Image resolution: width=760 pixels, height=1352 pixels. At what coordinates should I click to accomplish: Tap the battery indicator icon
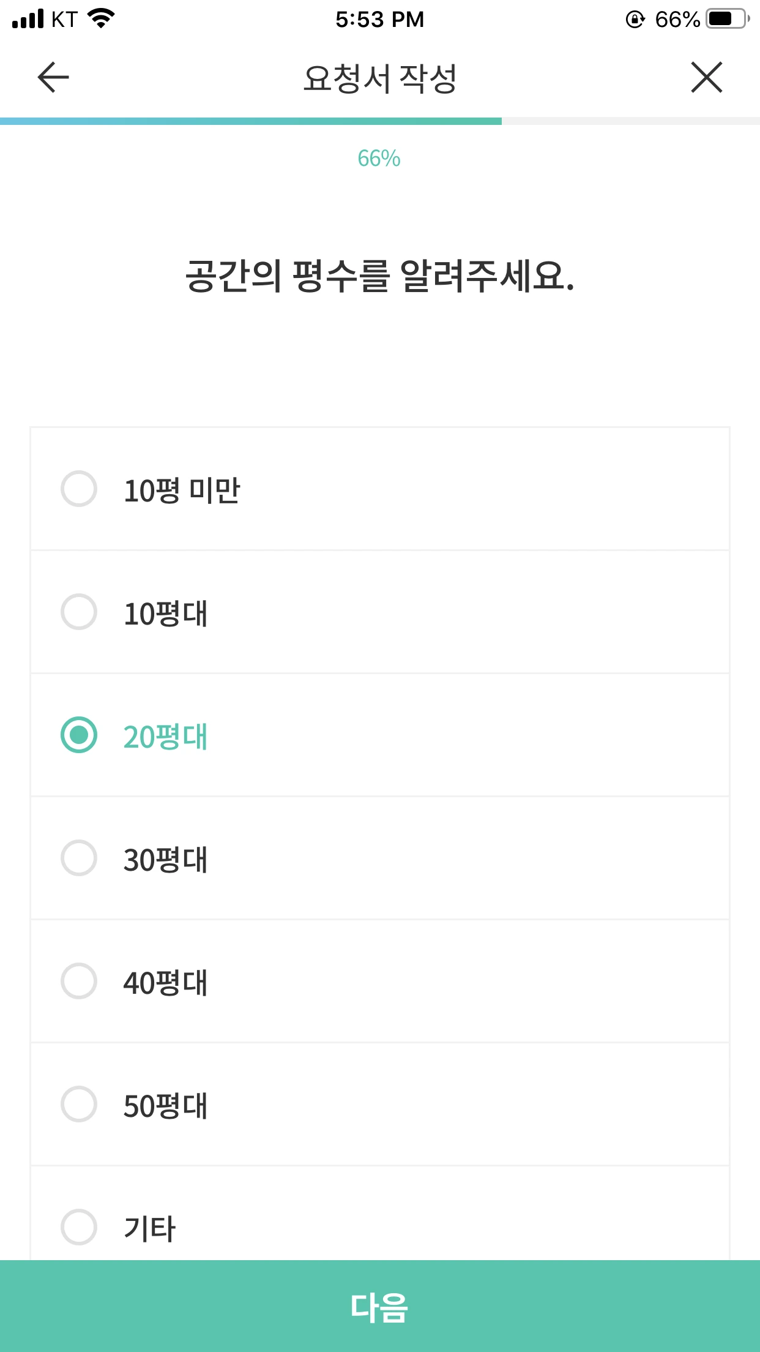[x=727, y=19]
